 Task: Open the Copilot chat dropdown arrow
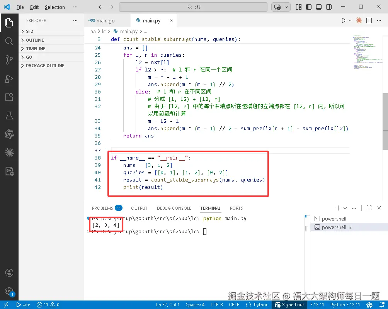click(x=286, y=7)
